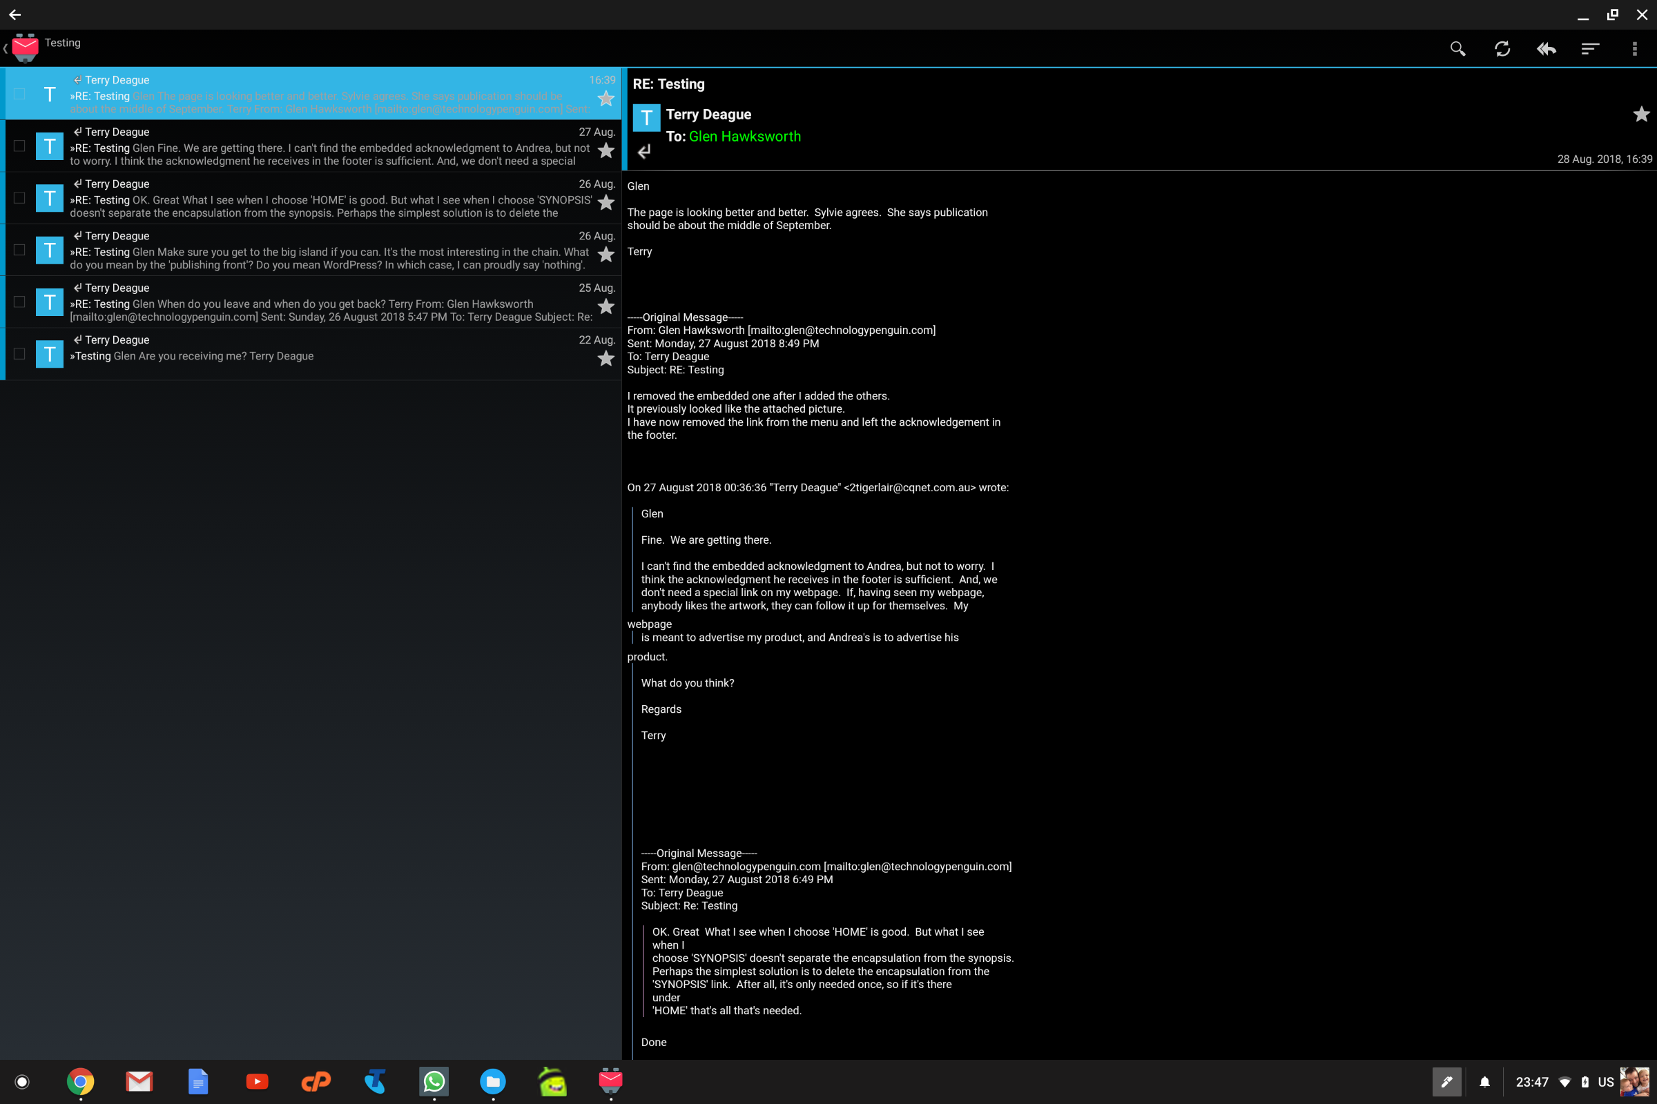Go back with the top-left arrow

click(14, 14)
